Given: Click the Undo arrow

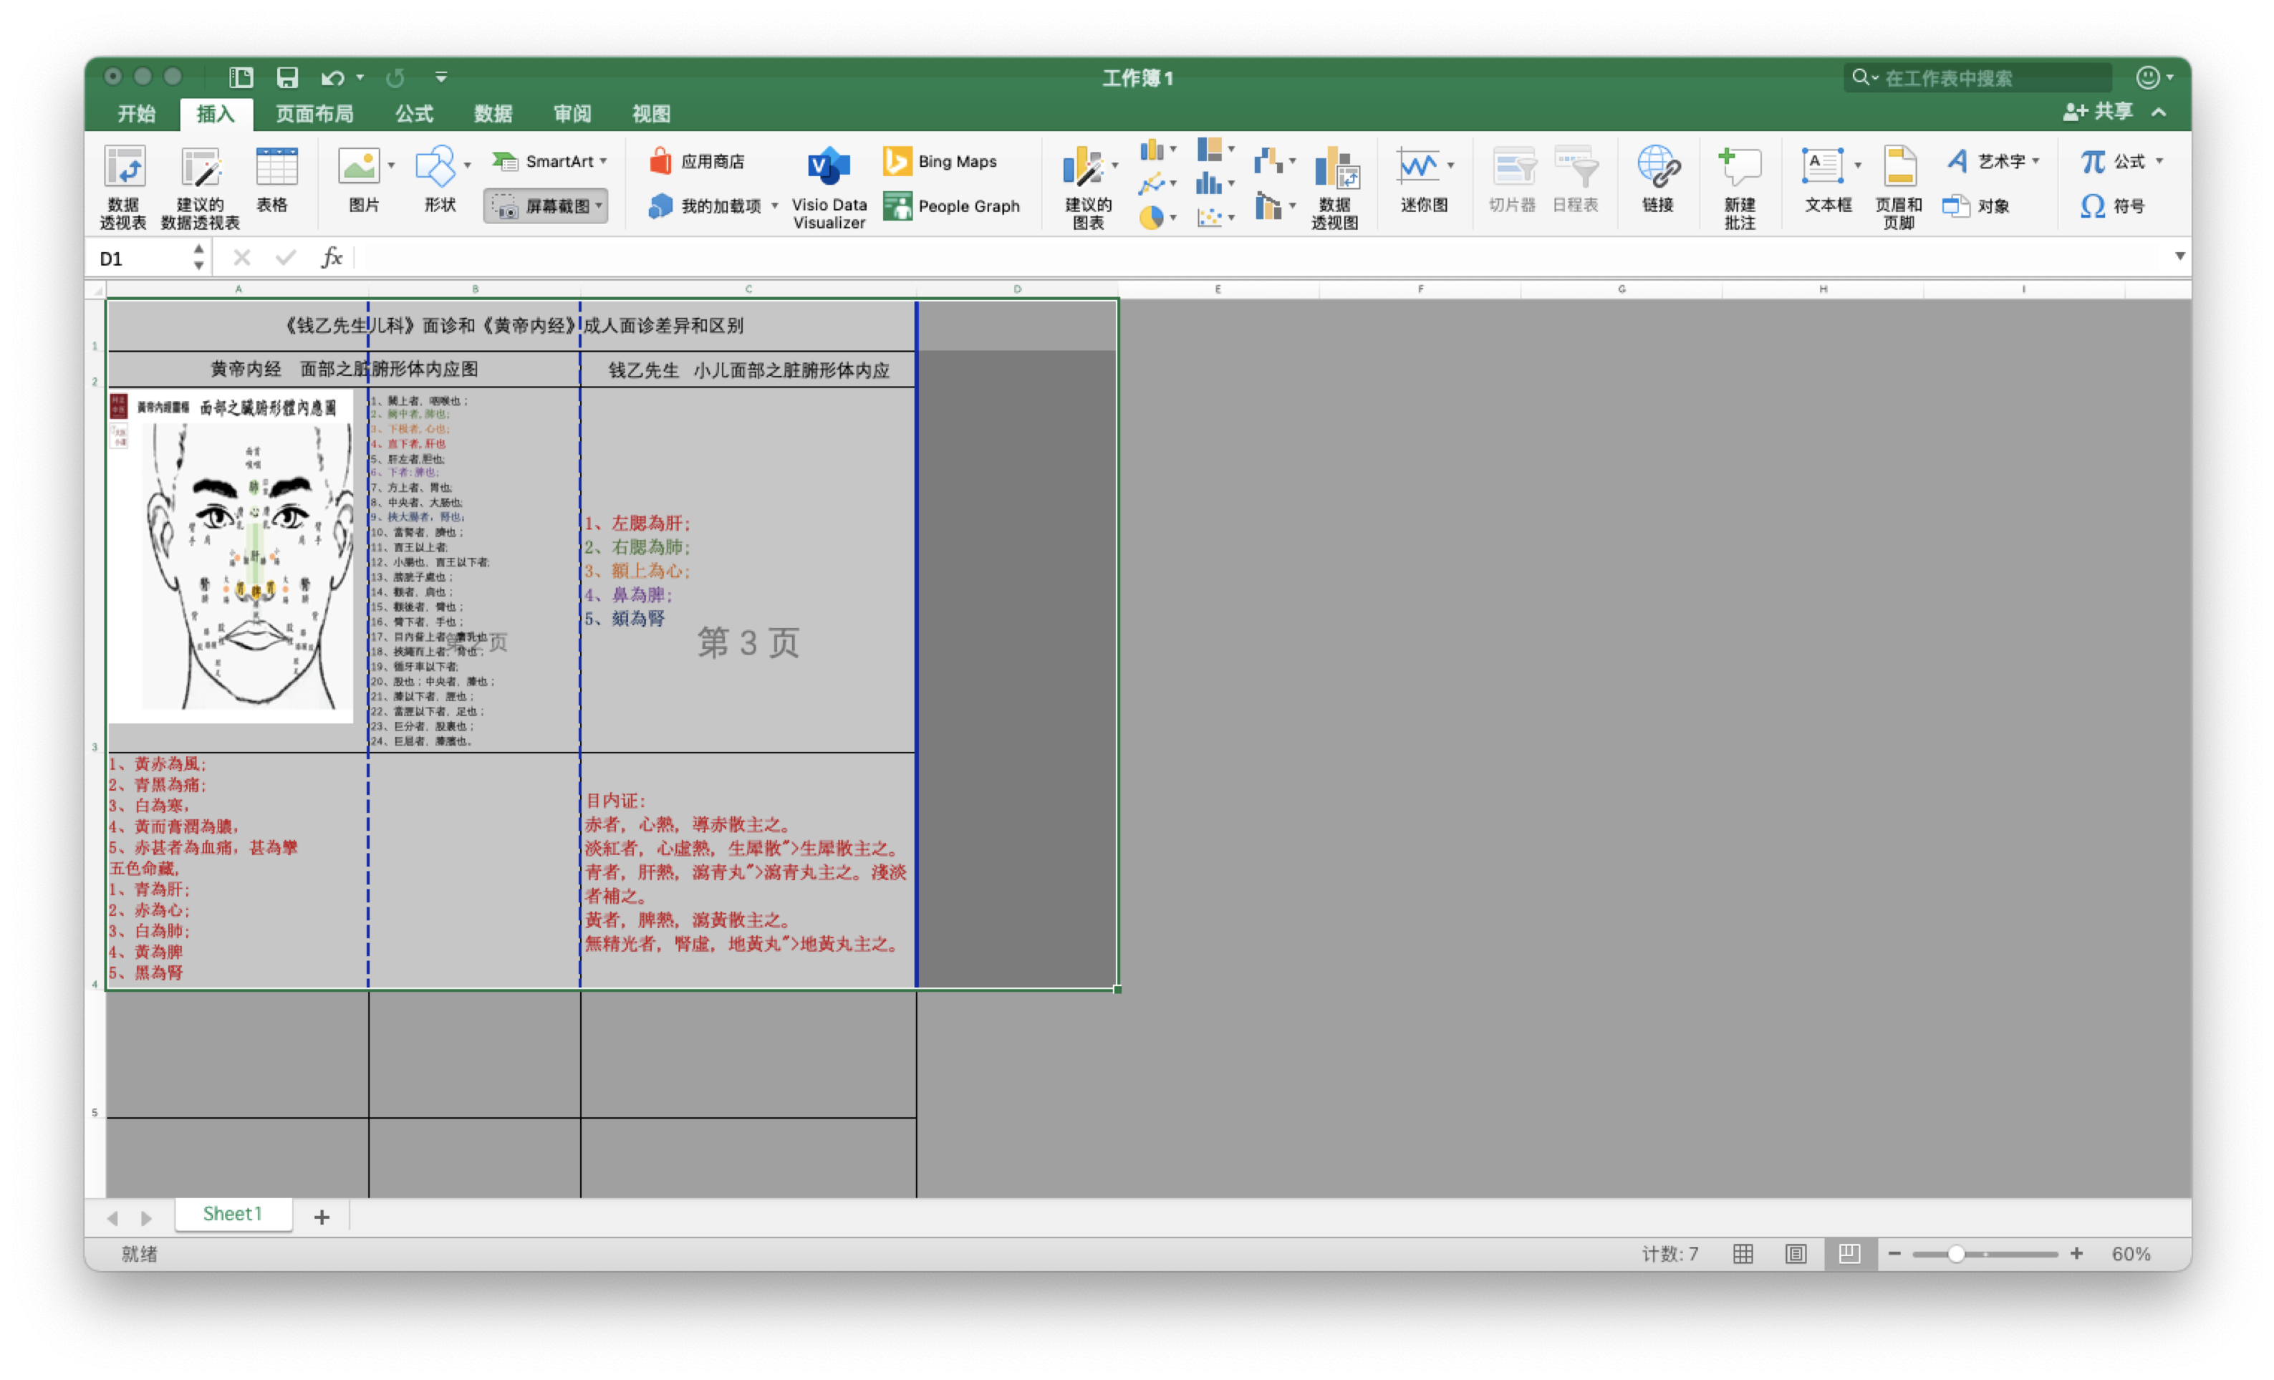Looking at the screenshot, I should click(332, 77).
